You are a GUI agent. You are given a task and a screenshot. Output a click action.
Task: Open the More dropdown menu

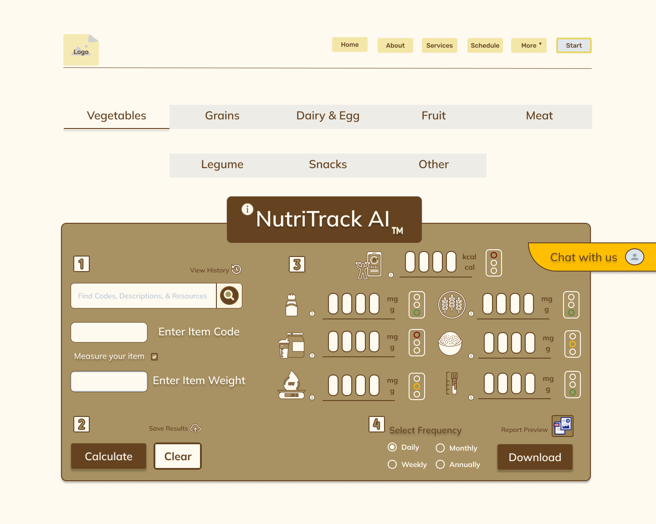(528, 45)
